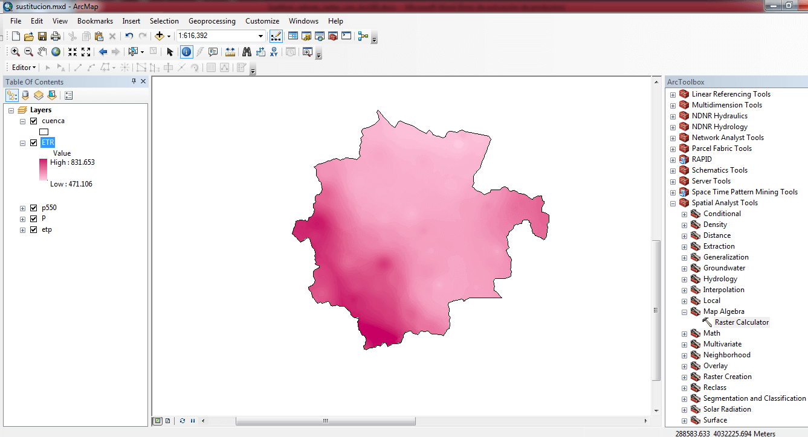Click the Zoom In tool
This screenshot has height=437, width=808.
15,52
